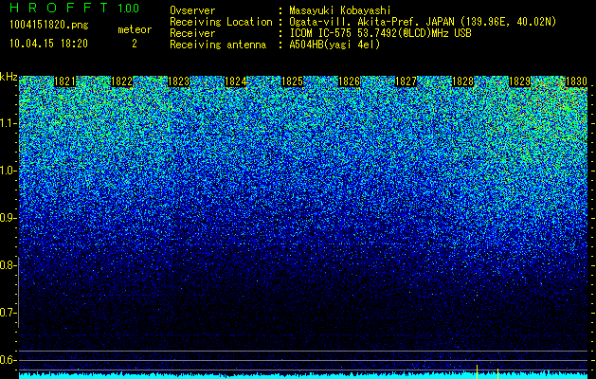The width and height of the screenshot is (596, 379).
Task: Click the date stamp 10.04.15 18:20
Action: click(48, 44)
